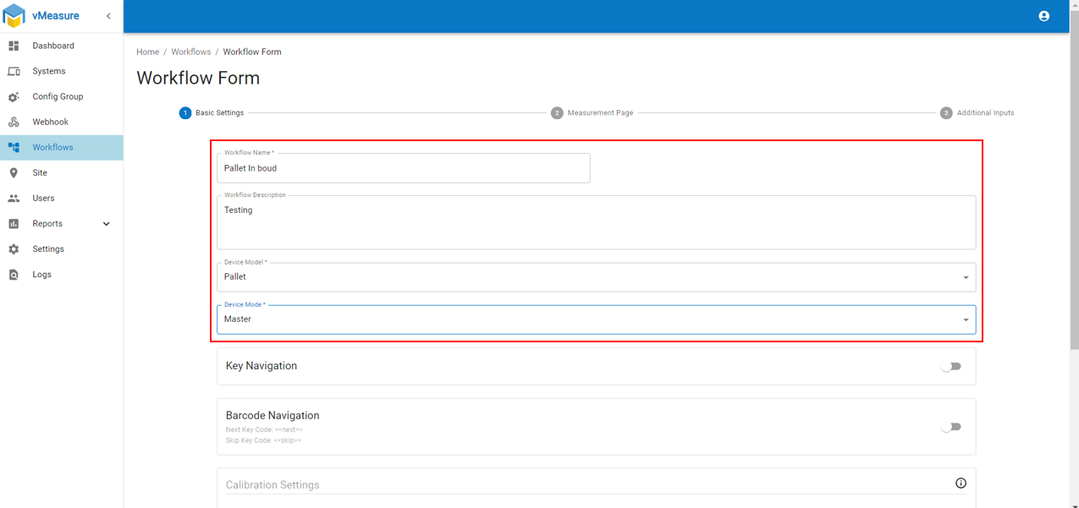Go to step 2 Measurement Page
This screenshot has height=508, width=1079.
tap(592, 112)
